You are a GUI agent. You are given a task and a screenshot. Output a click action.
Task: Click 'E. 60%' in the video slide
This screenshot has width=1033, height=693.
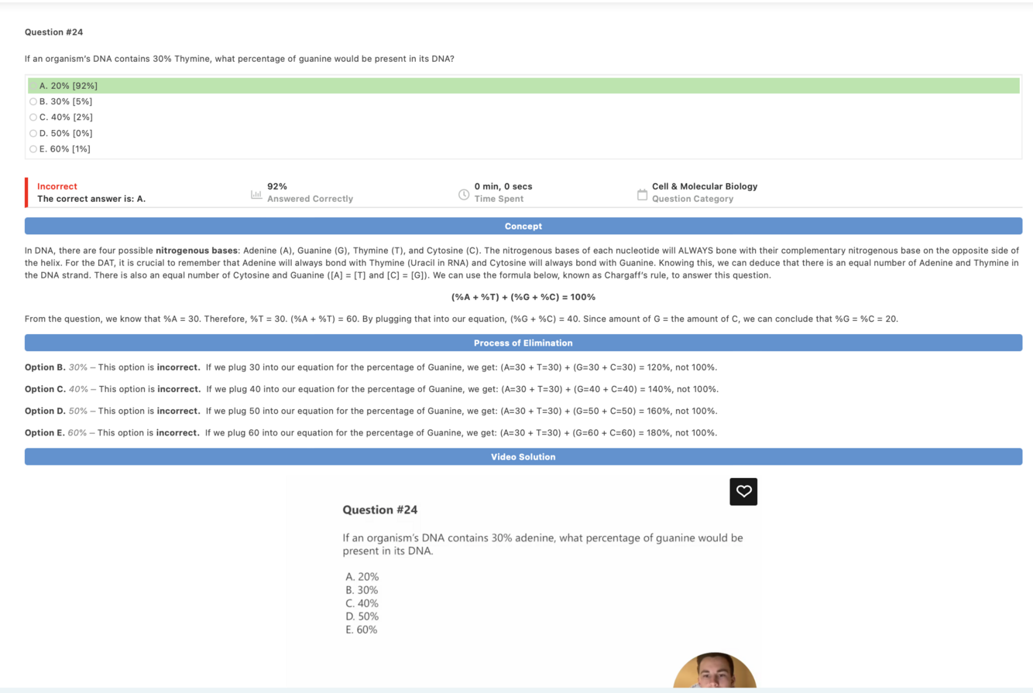362,630
